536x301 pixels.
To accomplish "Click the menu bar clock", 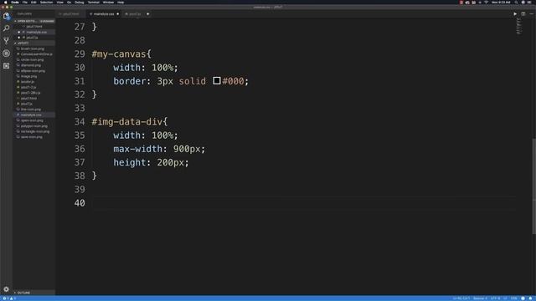I will (x=501, y=2).
